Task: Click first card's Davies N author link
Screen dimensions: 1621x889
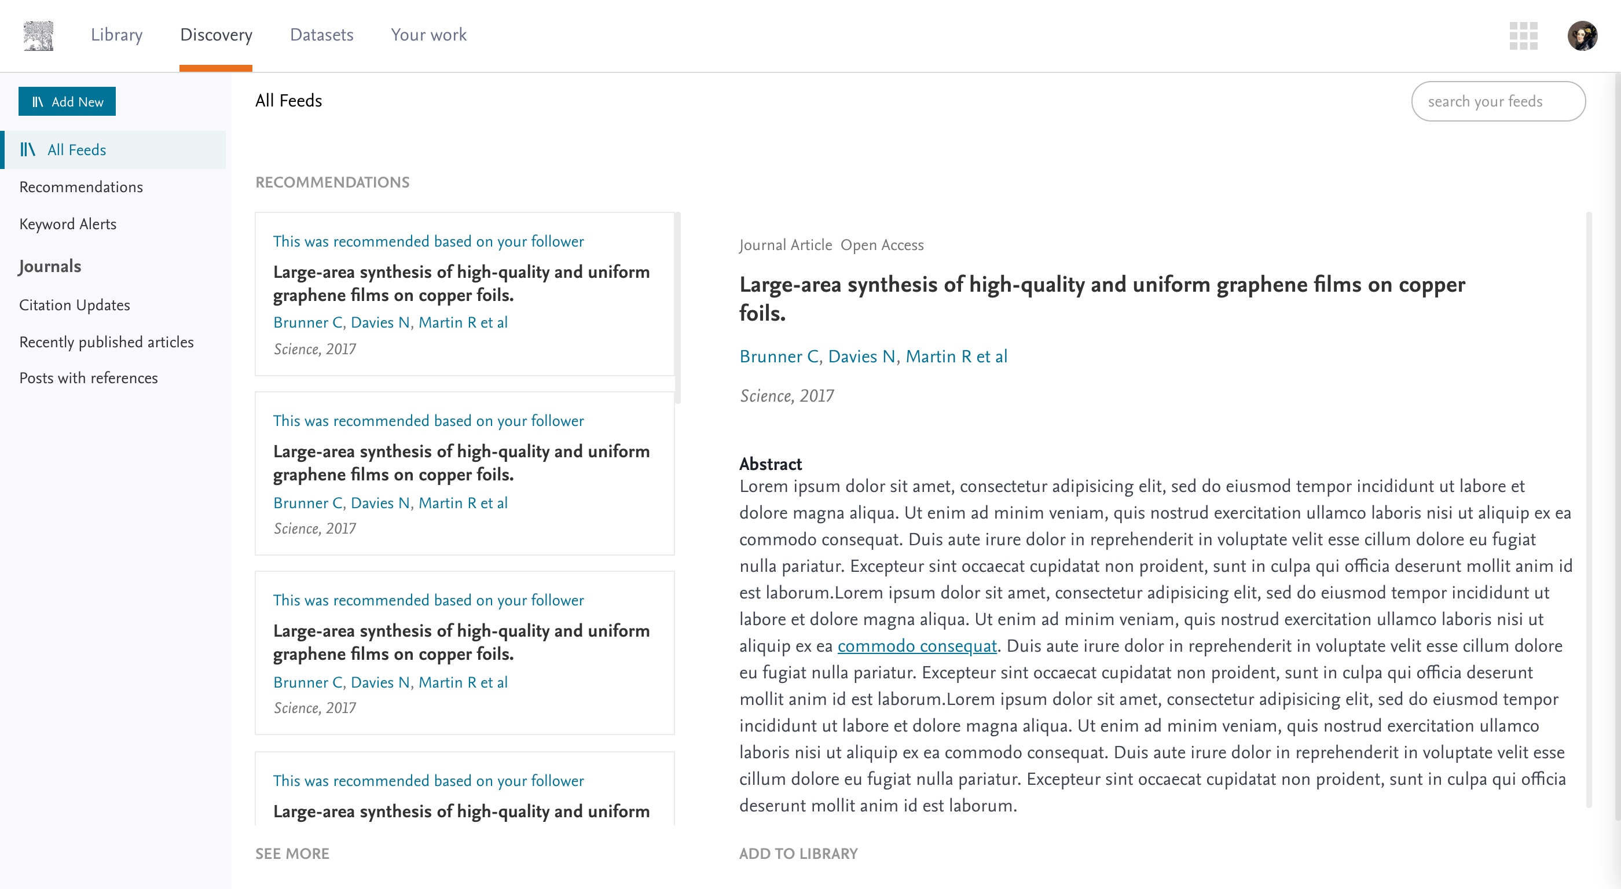Action: pos(381,323)
